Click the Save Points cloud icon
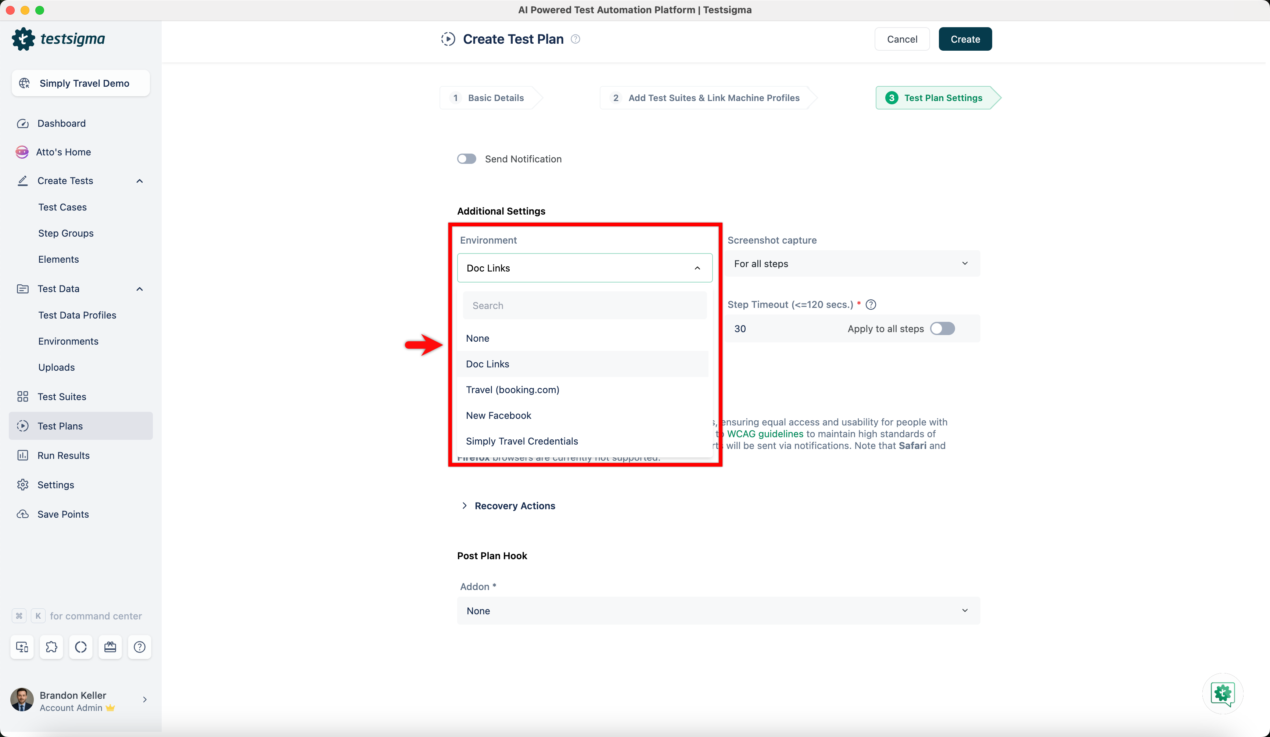Image resolution: width=1270 pixels, height=737 pixels. (23, 514)
